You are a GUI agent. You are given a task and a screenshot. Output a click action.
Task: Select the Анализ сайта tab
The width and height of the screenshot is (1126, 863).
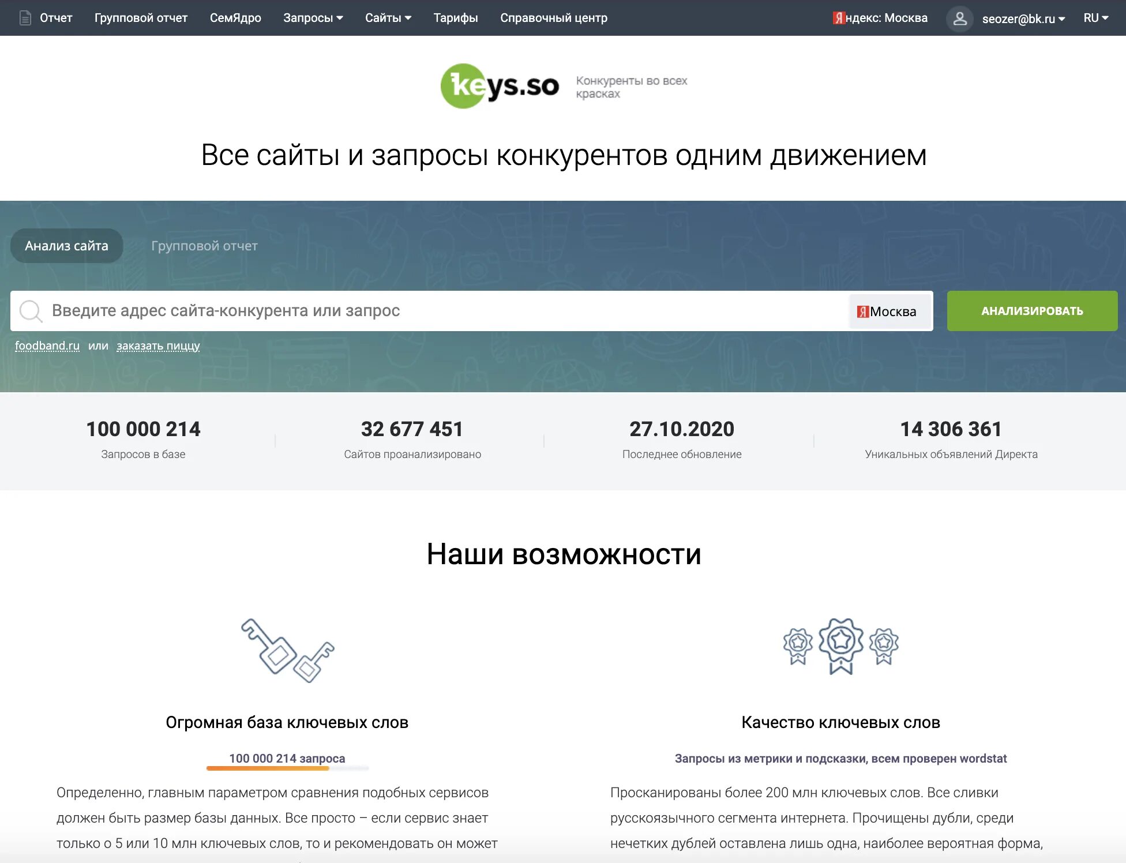coord(67,246)
